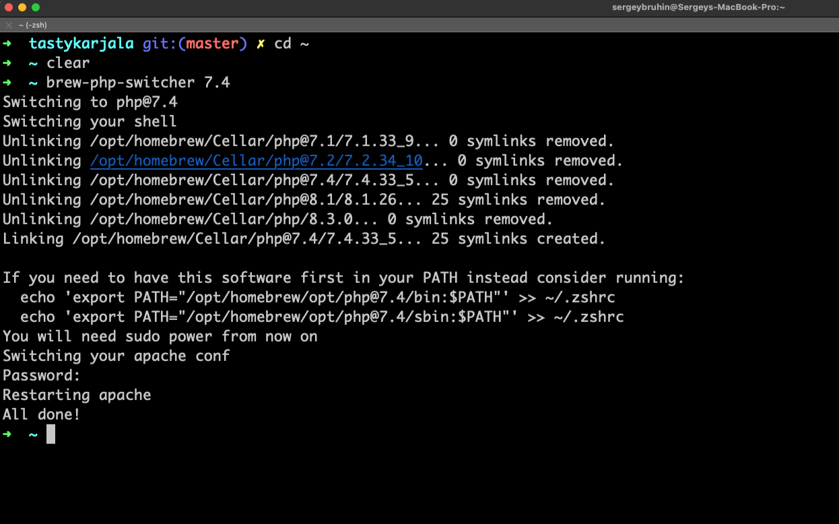
Task: Click the echo export PATH sbin line
Action: (322, 317)
